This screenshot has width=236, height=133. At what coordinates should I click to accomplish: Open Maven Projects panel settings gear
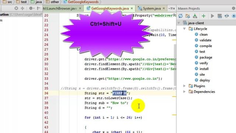click(x=234, y=8)
